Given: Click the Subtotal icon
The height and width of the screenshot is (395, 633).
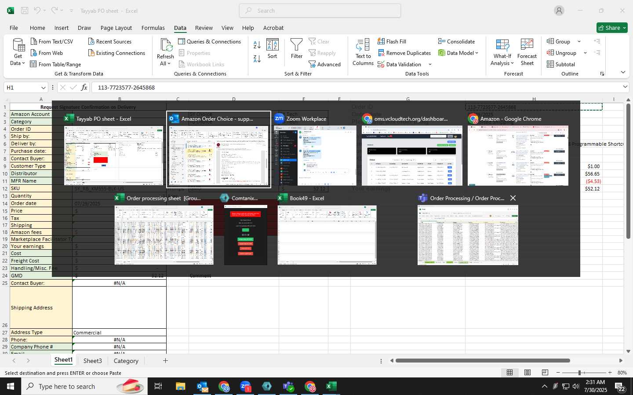Looking at the screenshot, I should click(x=550, y=64).
